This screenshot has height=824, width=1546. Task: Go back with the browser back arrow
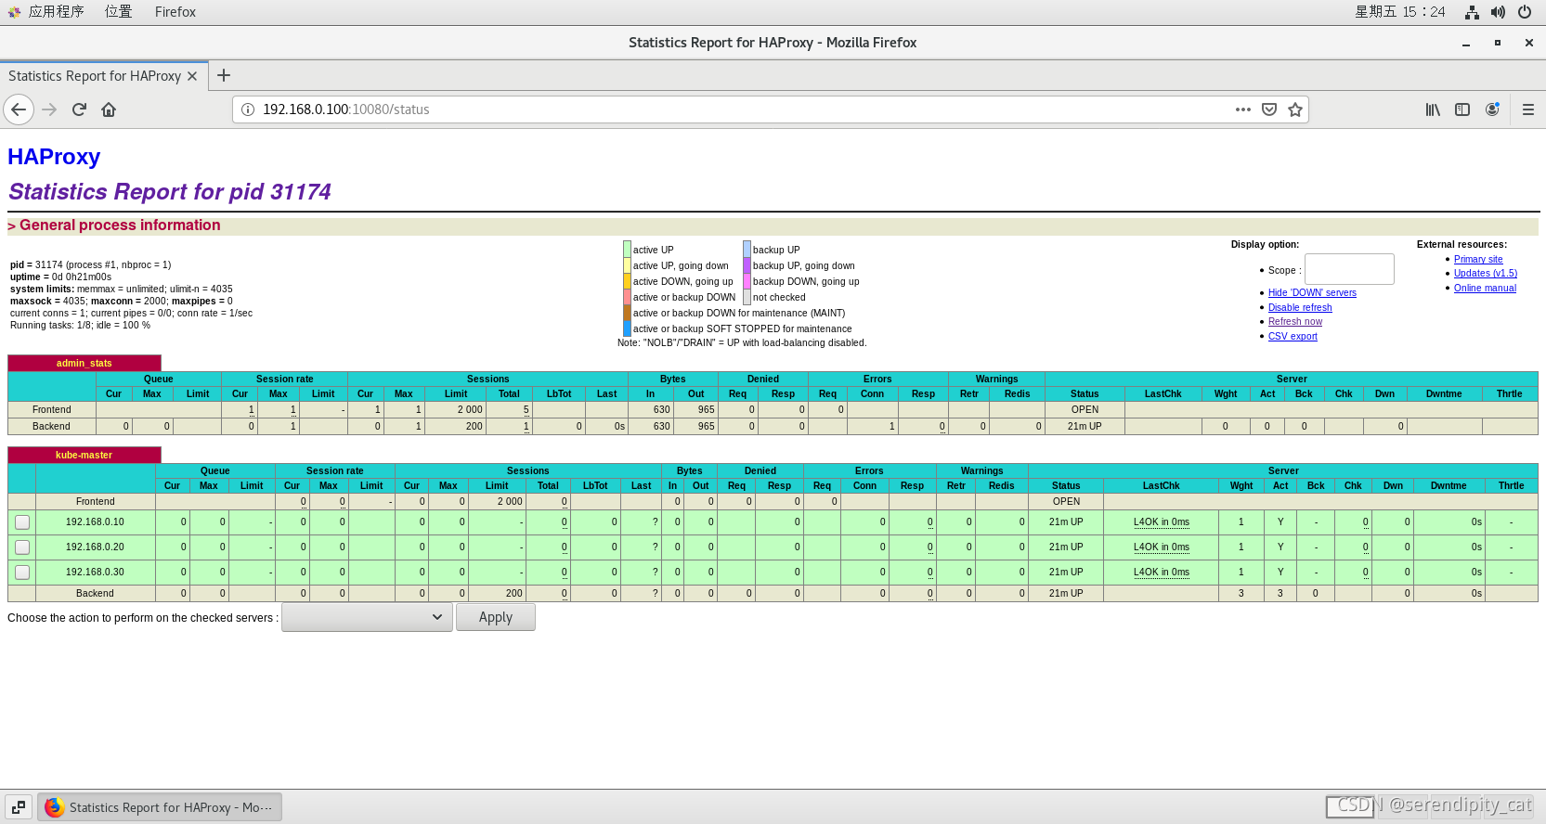click(x=19, y=109)
